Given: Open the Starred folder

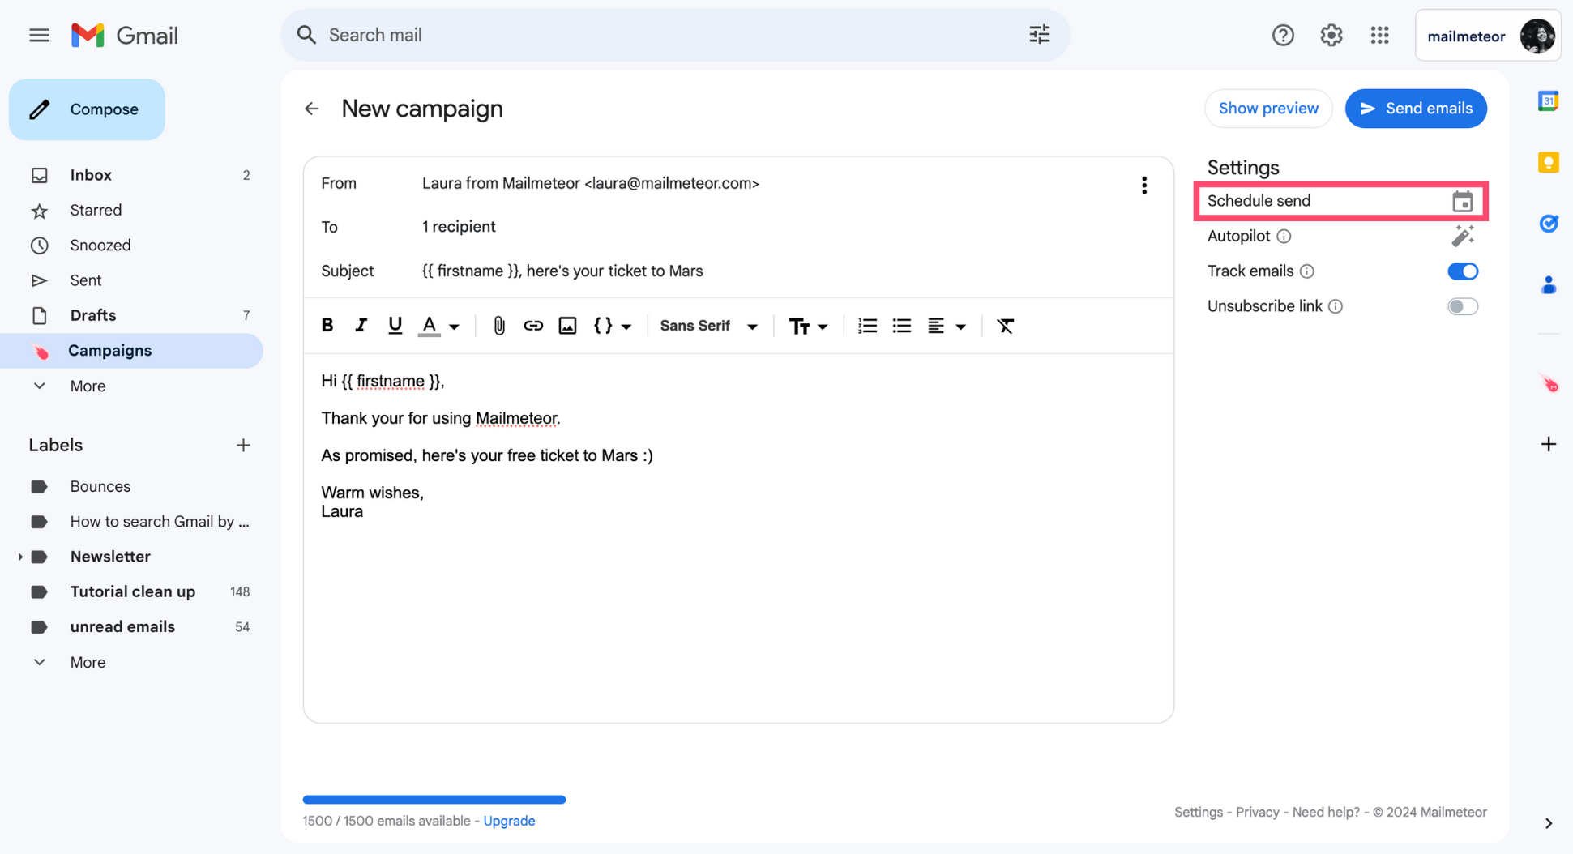Looking at the screenshot, I should pyautogui.click(x=131, y=210).
